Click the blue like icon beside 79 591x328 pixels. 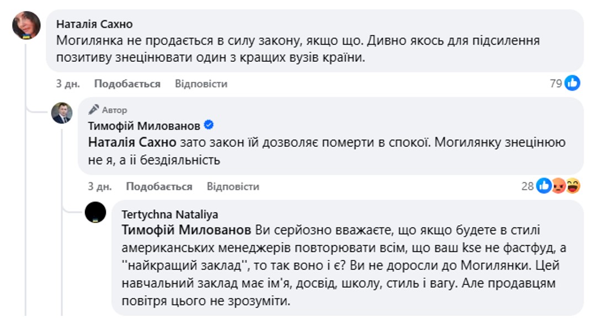[x=573, y=83]
